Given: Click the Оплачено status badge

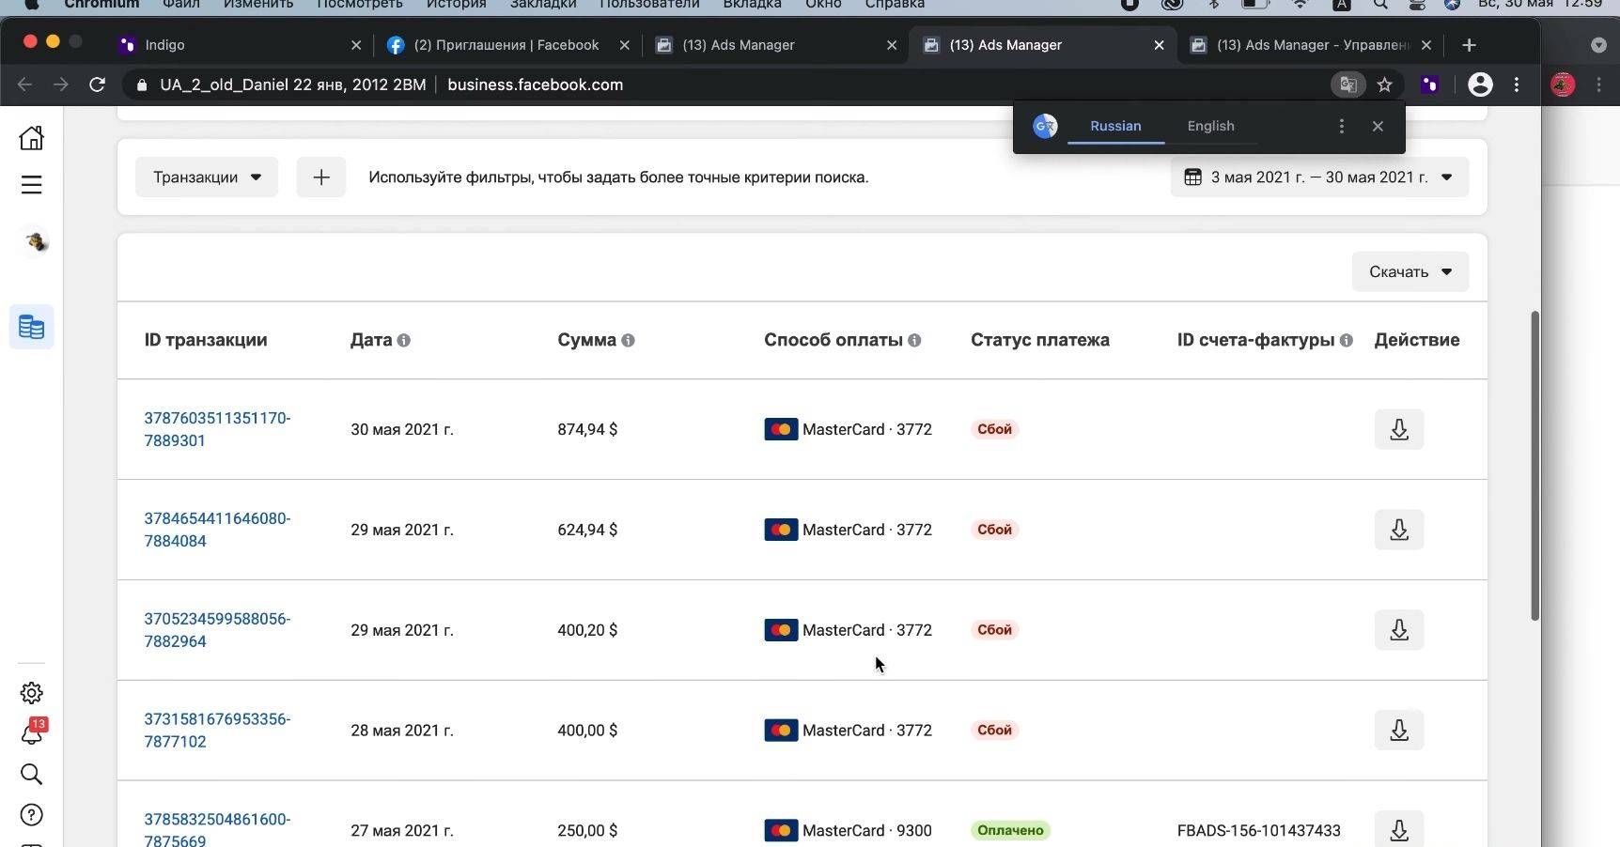Looking at the screenshot, I should click(1010, 830).
